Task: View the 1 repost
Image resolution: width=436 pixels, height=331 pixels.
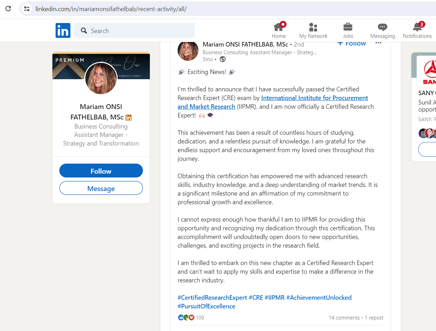Action: (x=374, y=318)
